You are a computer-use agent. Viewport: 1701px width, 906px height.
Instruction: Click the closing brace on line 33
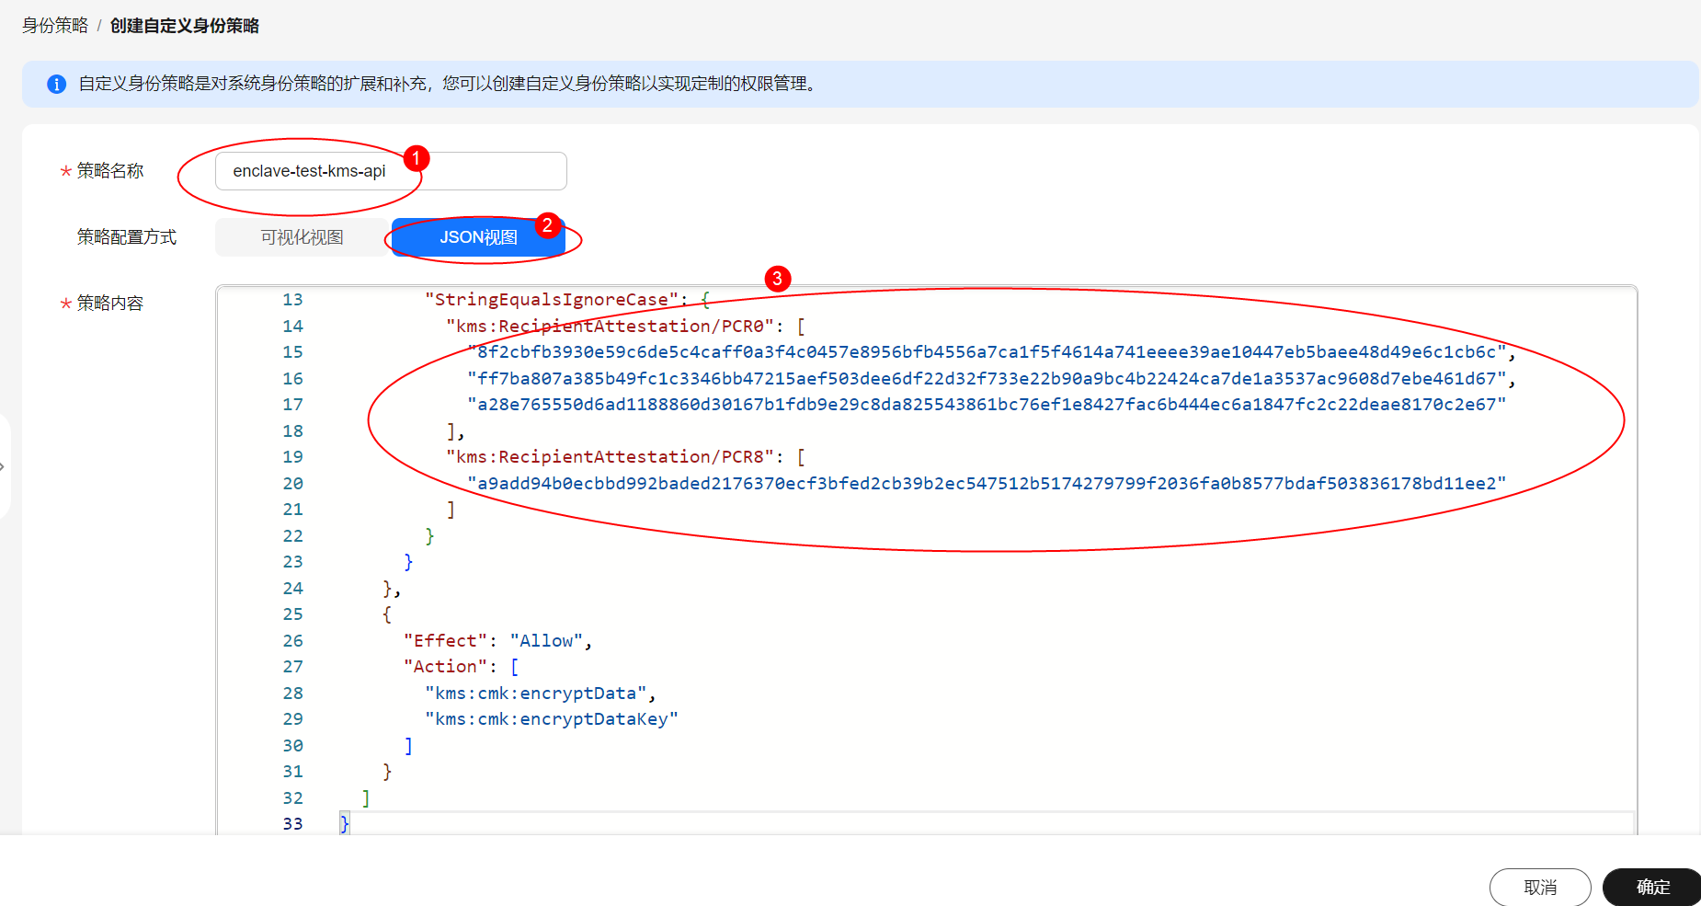(x=345, y=824)
